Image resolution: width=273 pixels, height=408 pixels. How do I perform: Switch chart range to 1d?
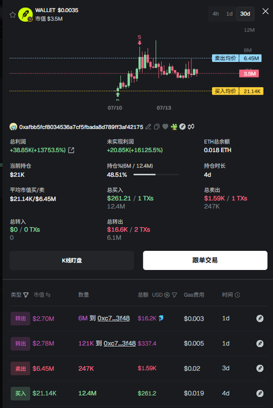pos(229,14)
